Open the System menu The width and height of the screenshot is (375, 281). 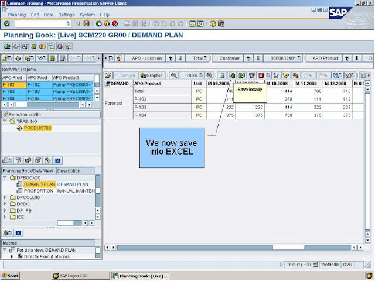[x=87, y=15]
